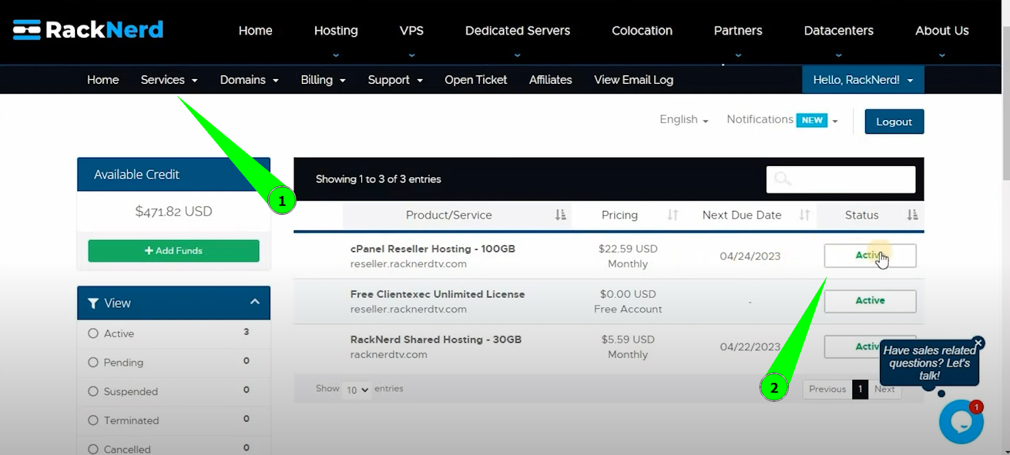Open the Free Clientexec Unlimited License service
The width and height of the screenshot is (1010, 455).
click(437, 294)
